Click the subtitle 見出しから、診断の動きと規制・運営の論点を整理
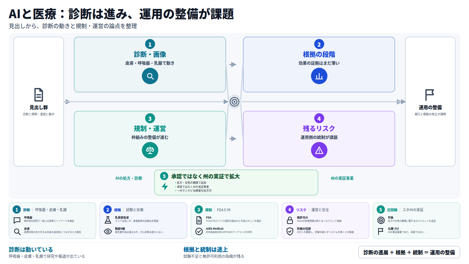 click(73, 26)
